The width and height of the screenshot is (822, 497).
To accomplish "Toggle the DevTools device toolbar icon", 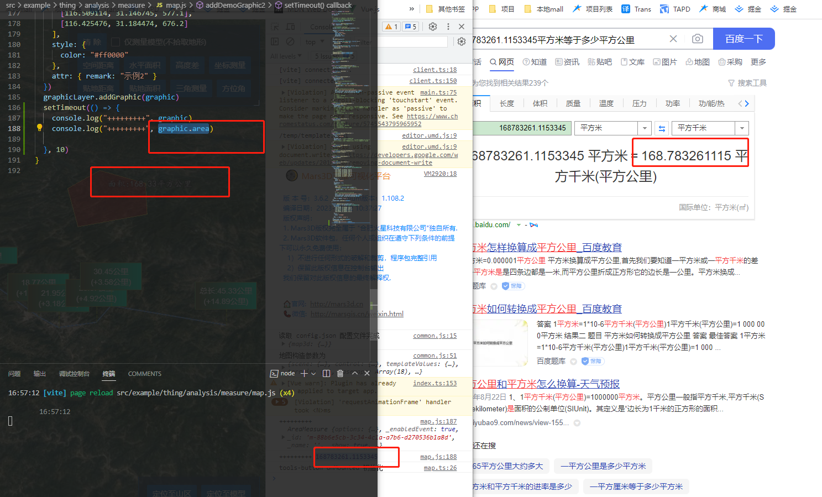I will (x=290, y=27).
